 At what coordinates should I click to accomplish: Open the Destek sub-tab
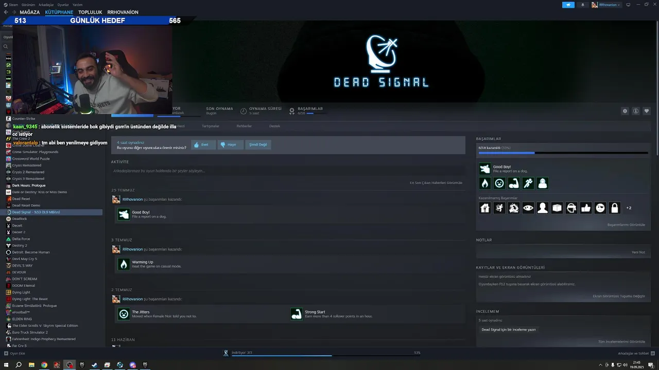[274, 126]
